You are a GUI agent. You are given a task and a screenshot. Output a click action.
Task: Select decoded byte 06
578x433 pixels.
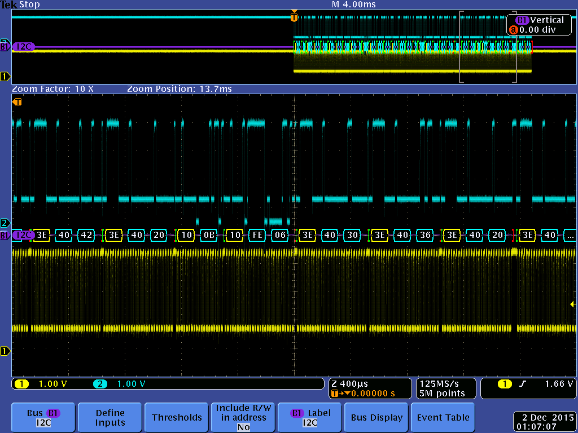point(280,235)
